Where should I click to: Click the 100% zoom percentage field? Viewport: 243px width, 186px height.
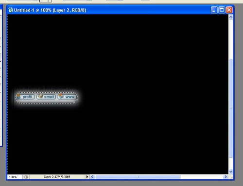[15, 177]
